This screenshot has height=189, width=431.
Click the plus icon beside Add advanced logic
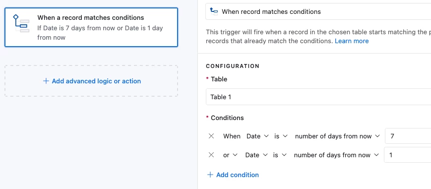click(46, 81)
